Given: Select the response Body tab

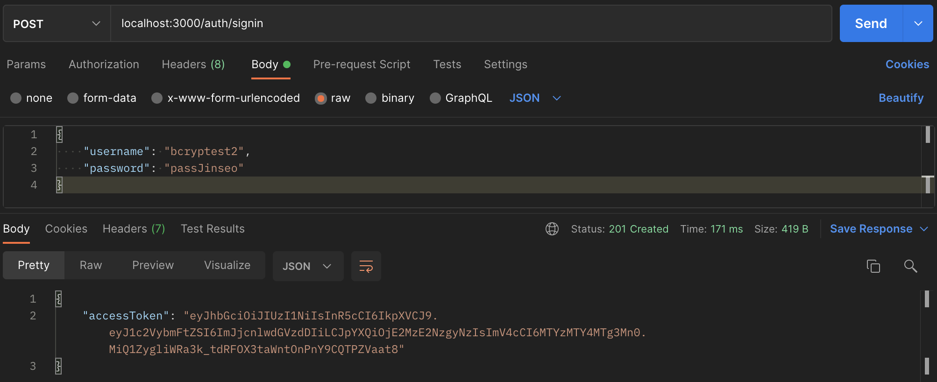Looking at the screenshot, I should click(16, 229).
